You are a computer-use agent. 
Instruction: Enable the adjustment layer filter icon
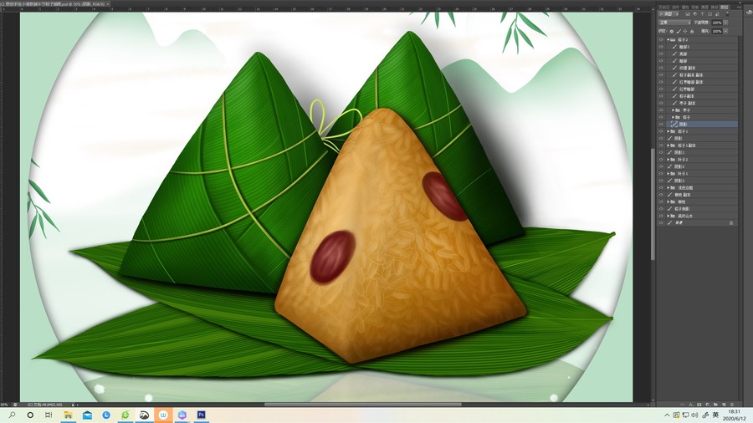pos(695,14)
